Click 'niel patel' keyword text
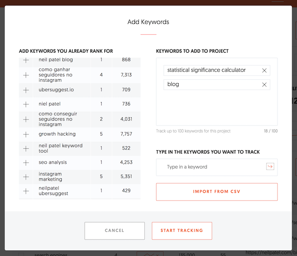297x256 pixels. [x=50, y=104]
